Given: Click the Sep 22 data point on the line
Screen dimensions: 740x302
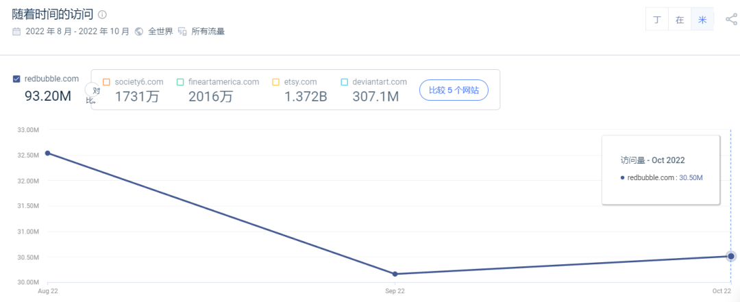Looking at the screenshot, I should pyautogui.click(x=395, y=274).
